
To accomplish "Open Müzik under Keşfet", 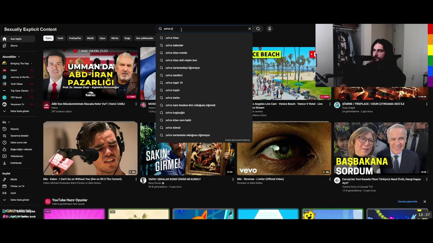I will 18,179.
